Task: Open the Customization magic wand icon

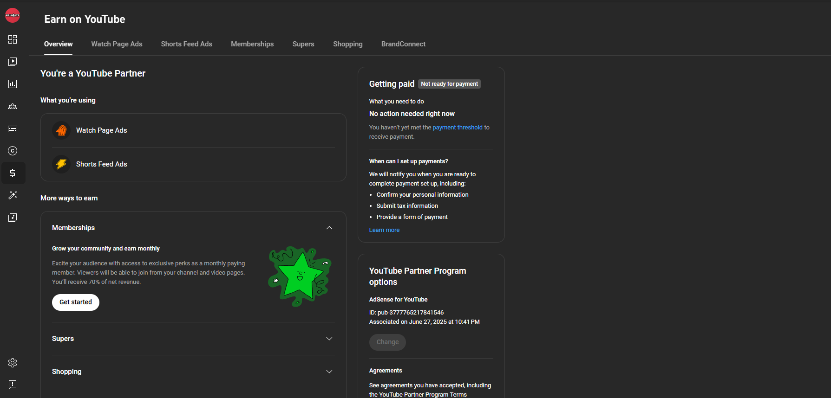Action: [13, 195]
